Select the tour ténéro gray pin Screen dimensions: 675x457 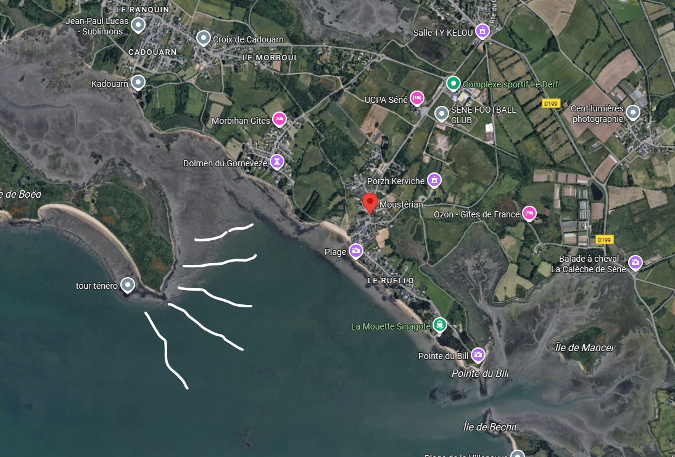(128, 285)
